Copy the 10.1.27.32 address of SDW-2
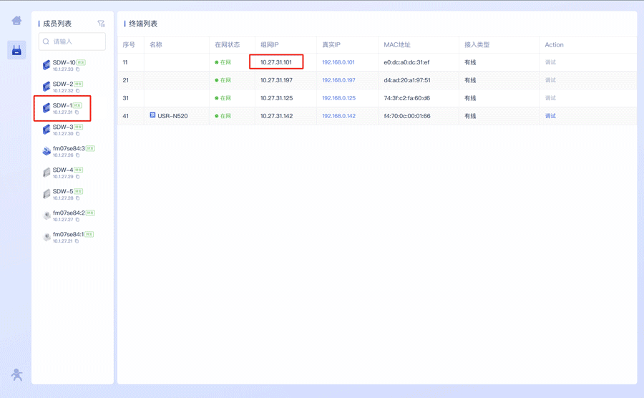644x398 pixels. [x=77, y=91]
